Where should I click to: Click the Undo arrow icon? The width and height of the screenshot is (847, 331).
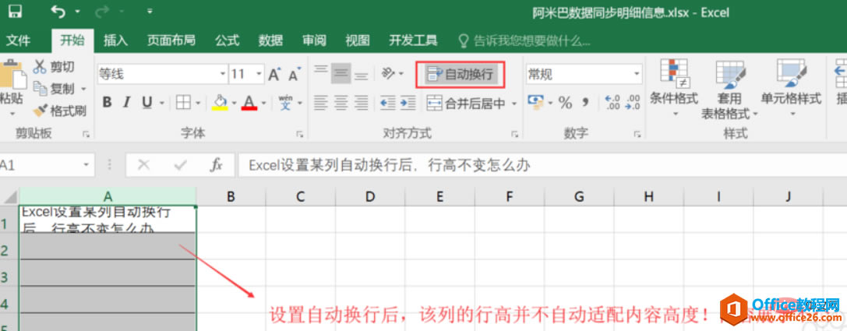(57, 11)
